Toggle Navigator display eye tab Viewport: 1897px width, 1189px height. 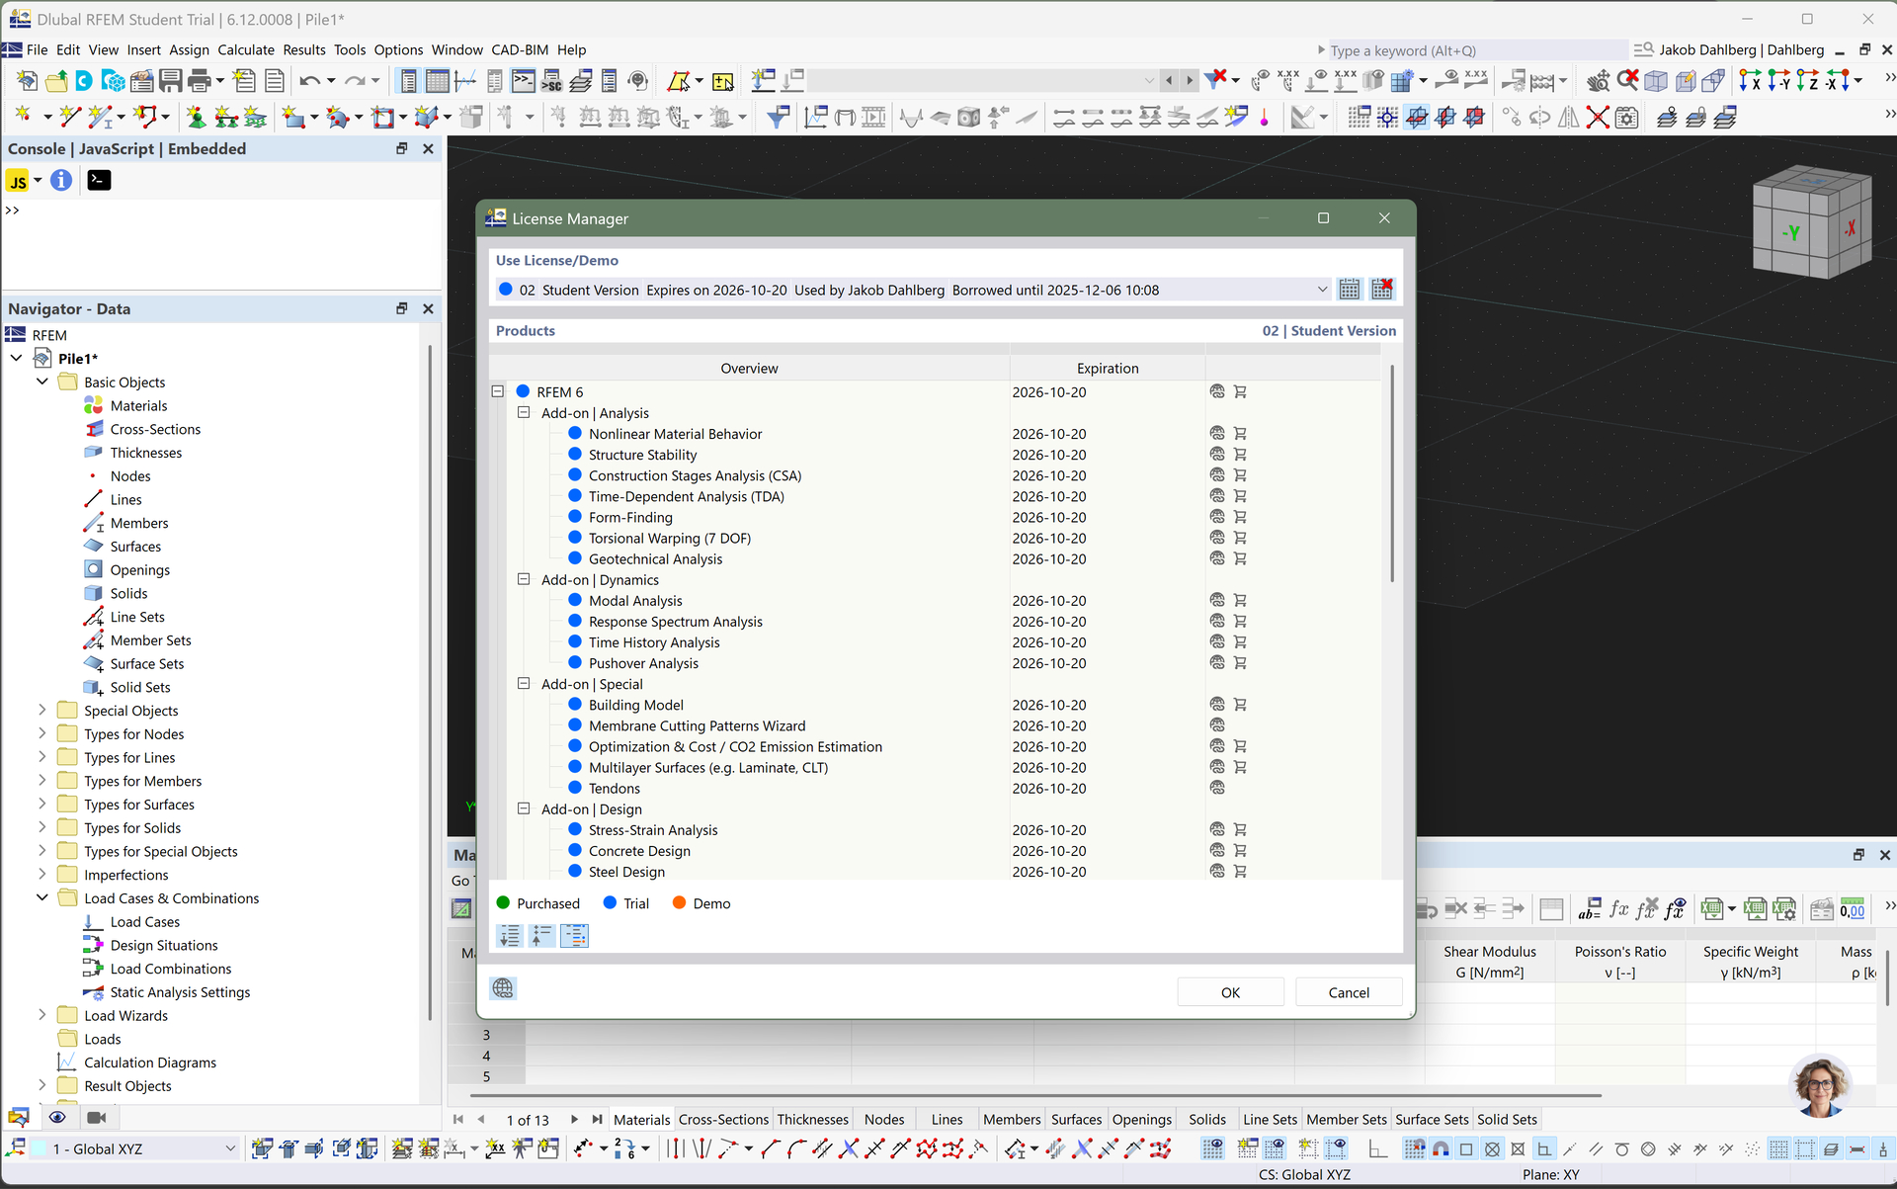(x=57, y=1118)
